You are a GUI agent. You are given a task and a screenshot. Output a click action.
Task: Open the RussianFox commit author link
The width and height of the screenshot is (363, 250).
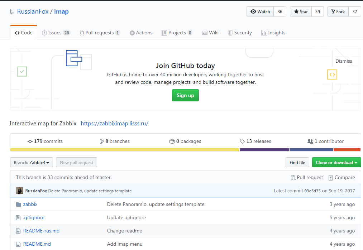(x=36, y=191)
